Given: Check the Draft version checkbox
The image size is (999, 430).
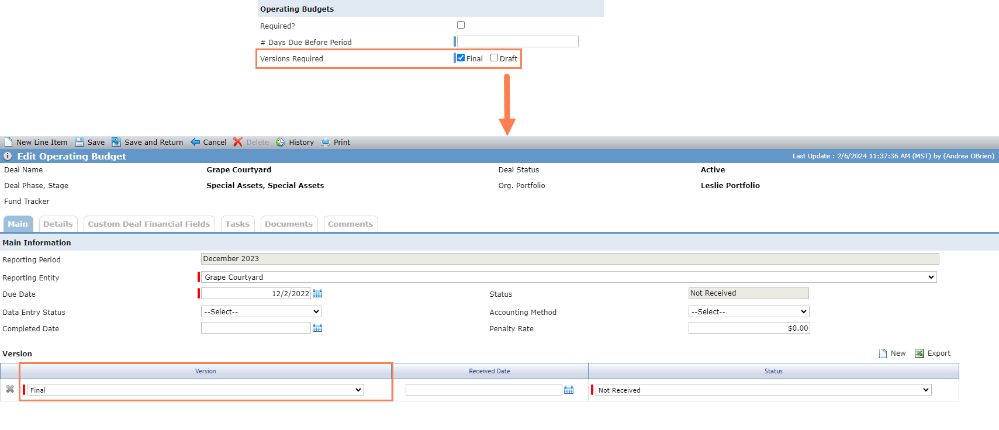Looking at the screenshot, I should click(494, 58).
